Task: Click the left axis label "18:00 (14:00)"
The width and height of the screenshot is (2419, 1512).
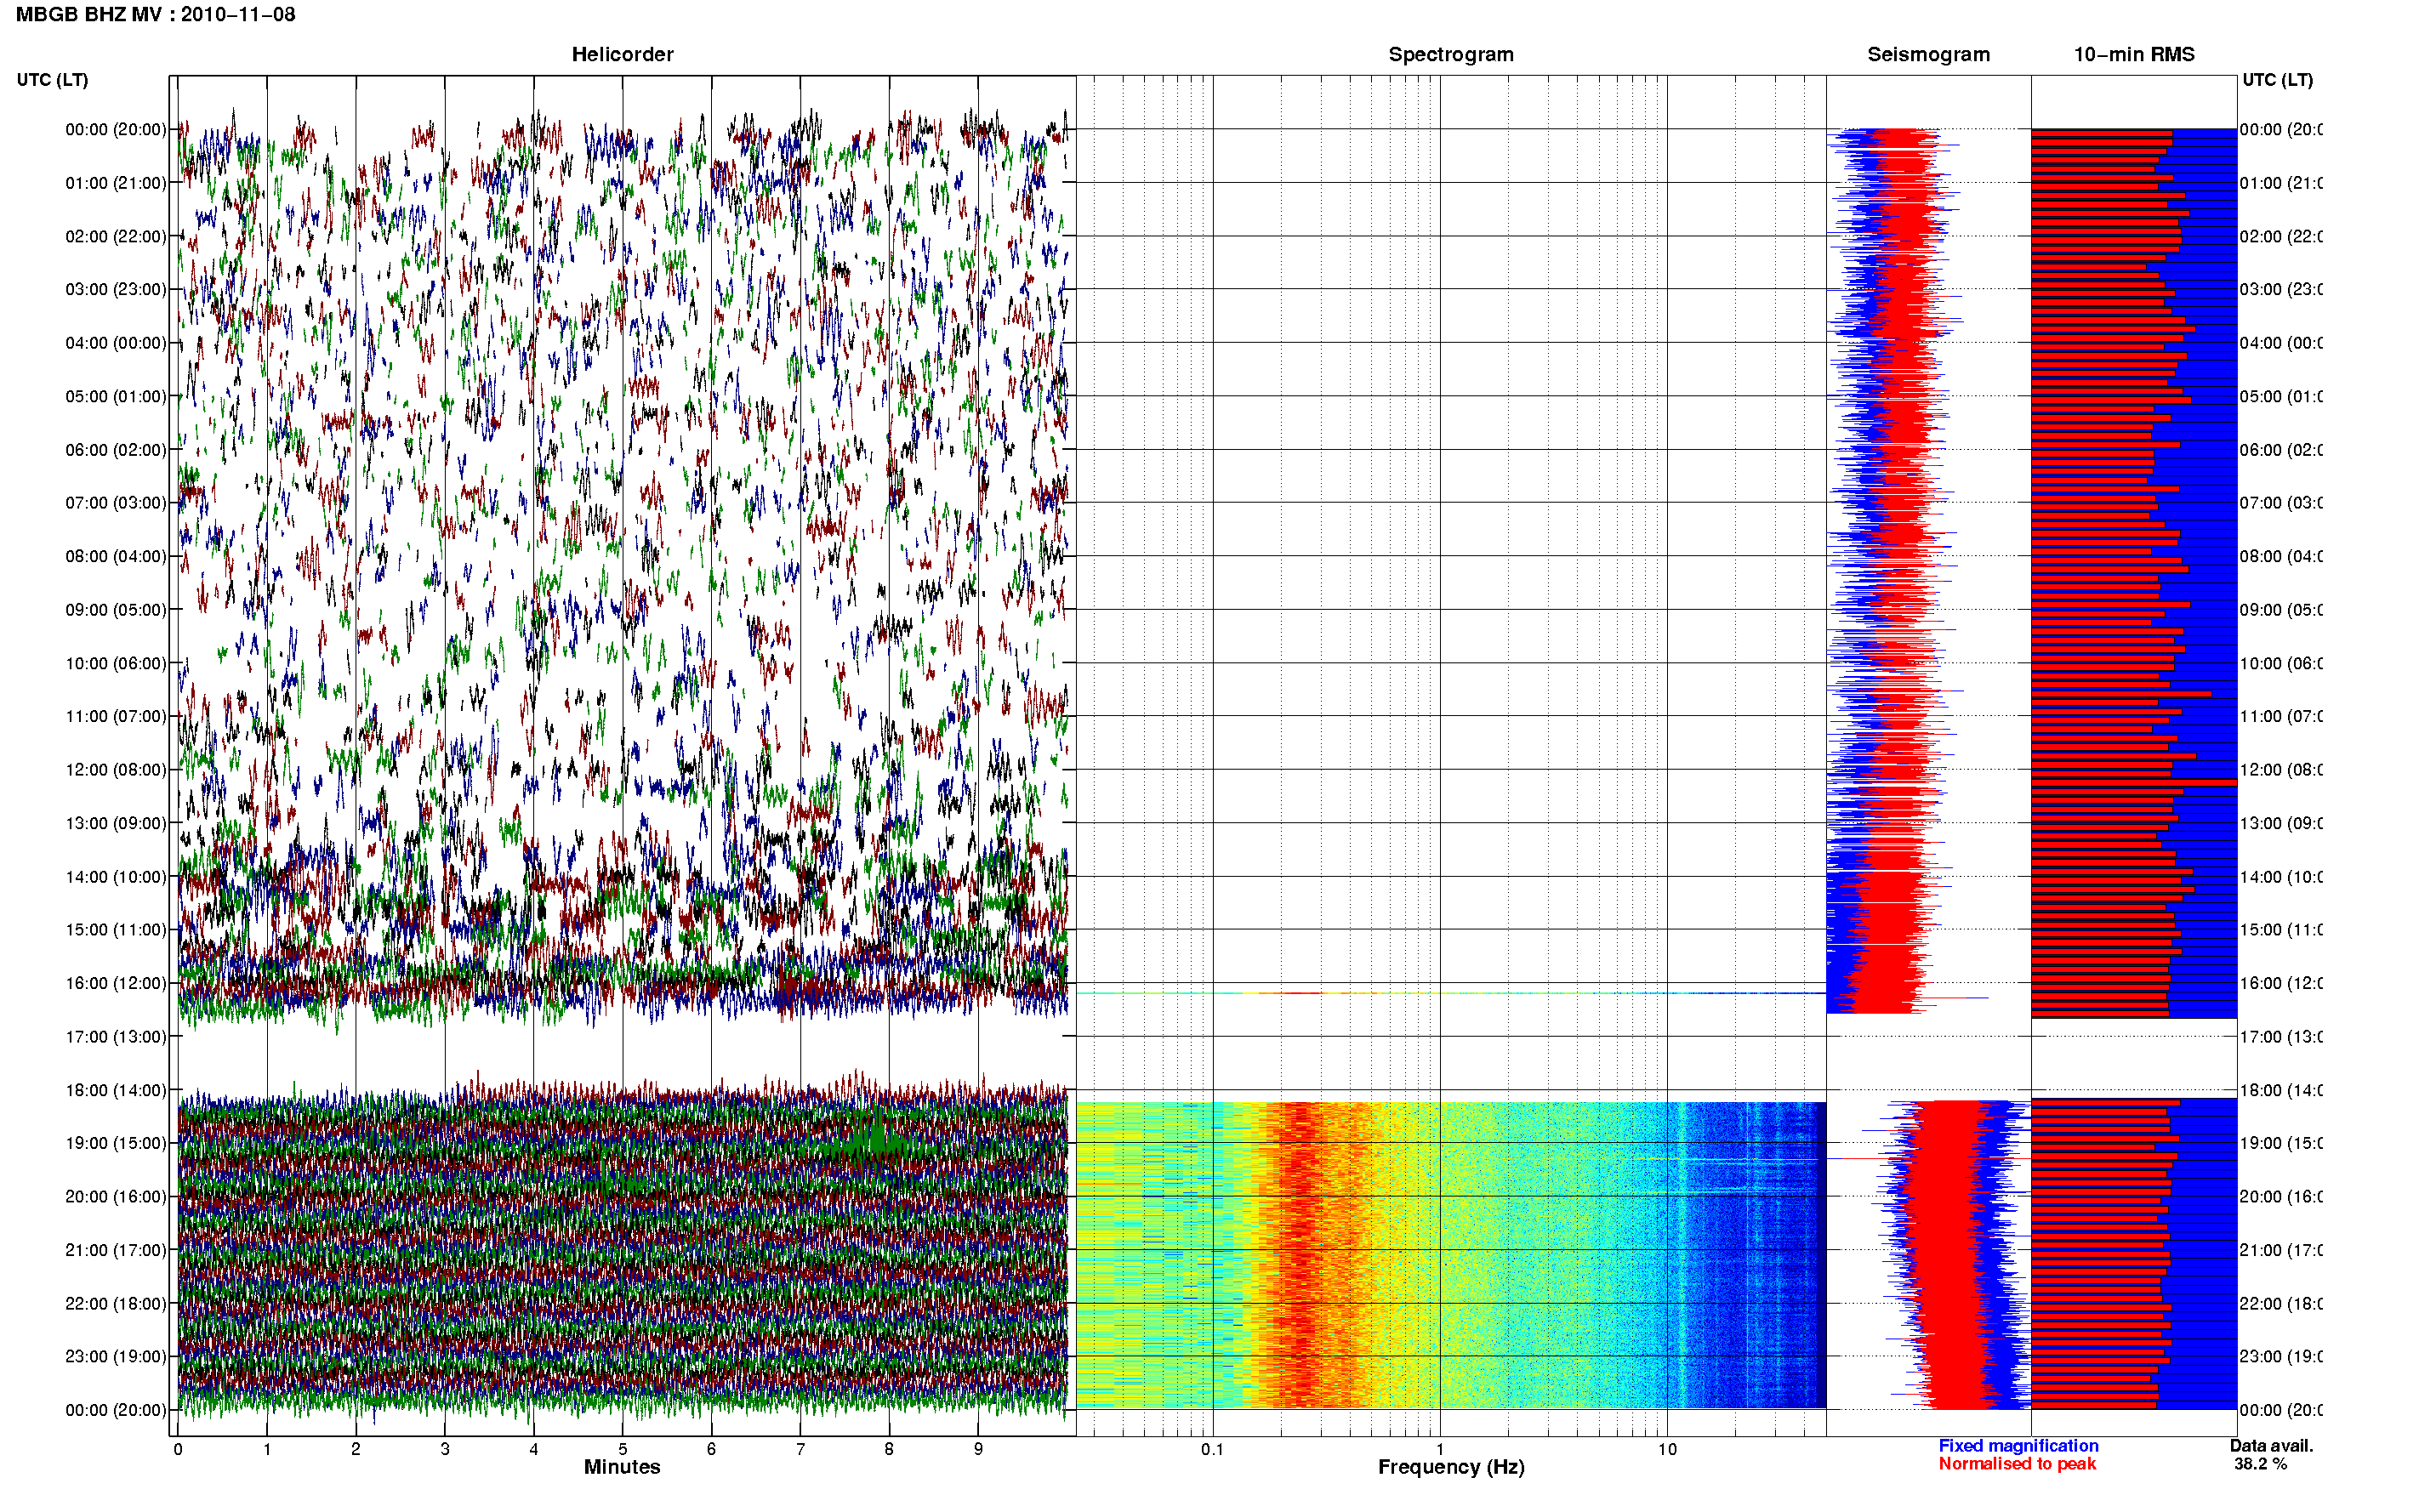Action: pos(116,1090)
